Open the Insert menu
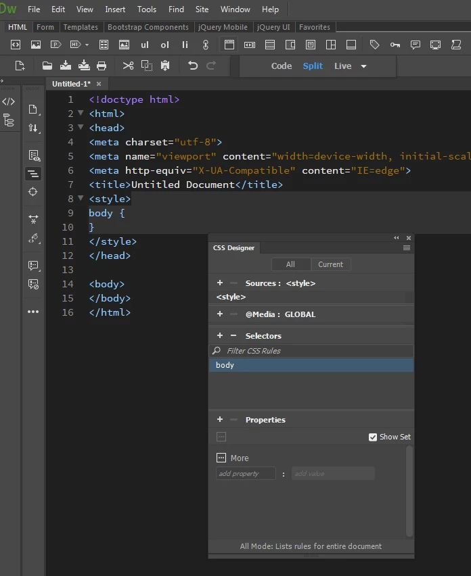This screenshot has height=576, width=471. pyautogui.click(x=115, y=9)
